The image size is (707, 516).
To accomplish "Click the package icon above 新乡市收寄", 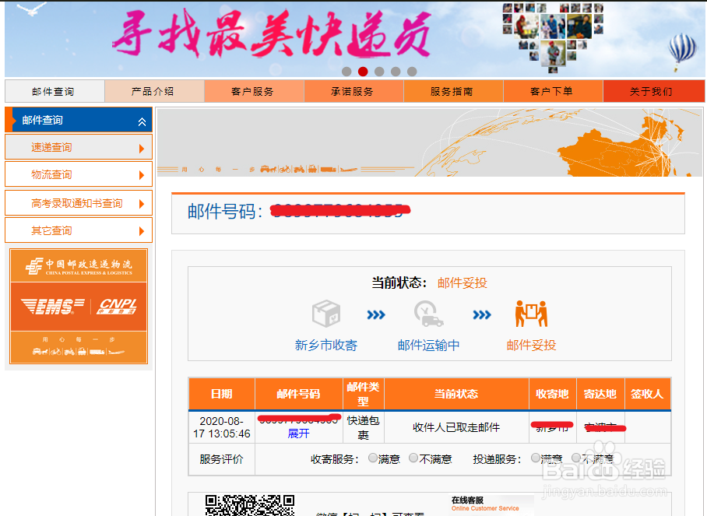I will click(325, 311).
